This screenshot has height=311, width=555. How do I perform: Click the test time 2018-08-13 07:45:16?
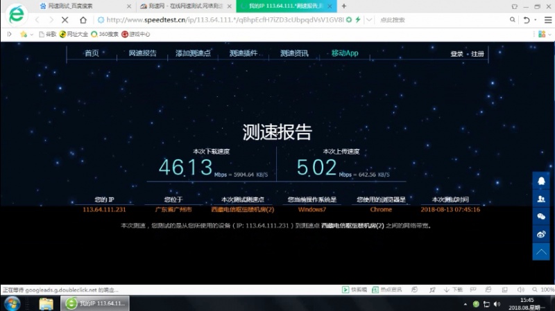click(x=450, y=209)
